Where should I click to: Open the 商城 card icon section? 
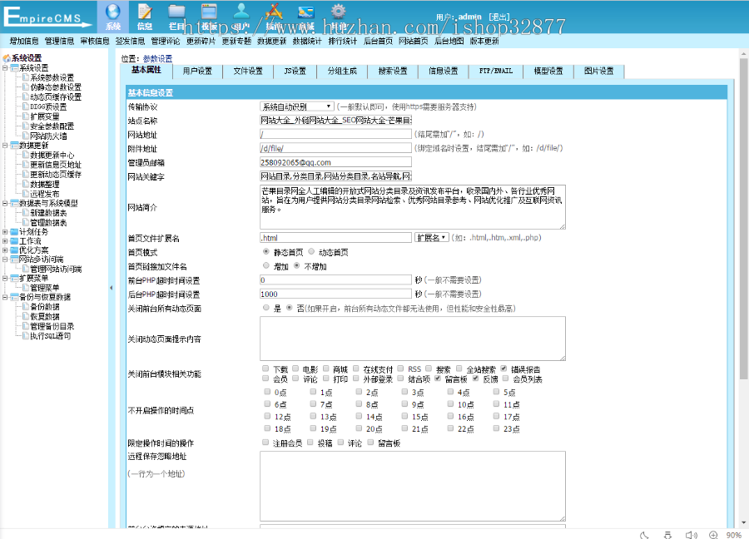tap(305, 17)
